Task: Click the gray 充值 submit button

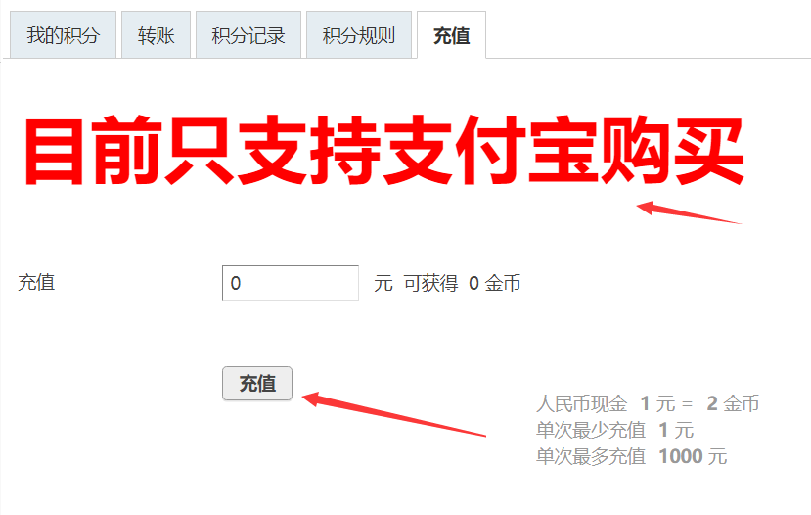Action: pyautogui.click(x=257, y=384)
